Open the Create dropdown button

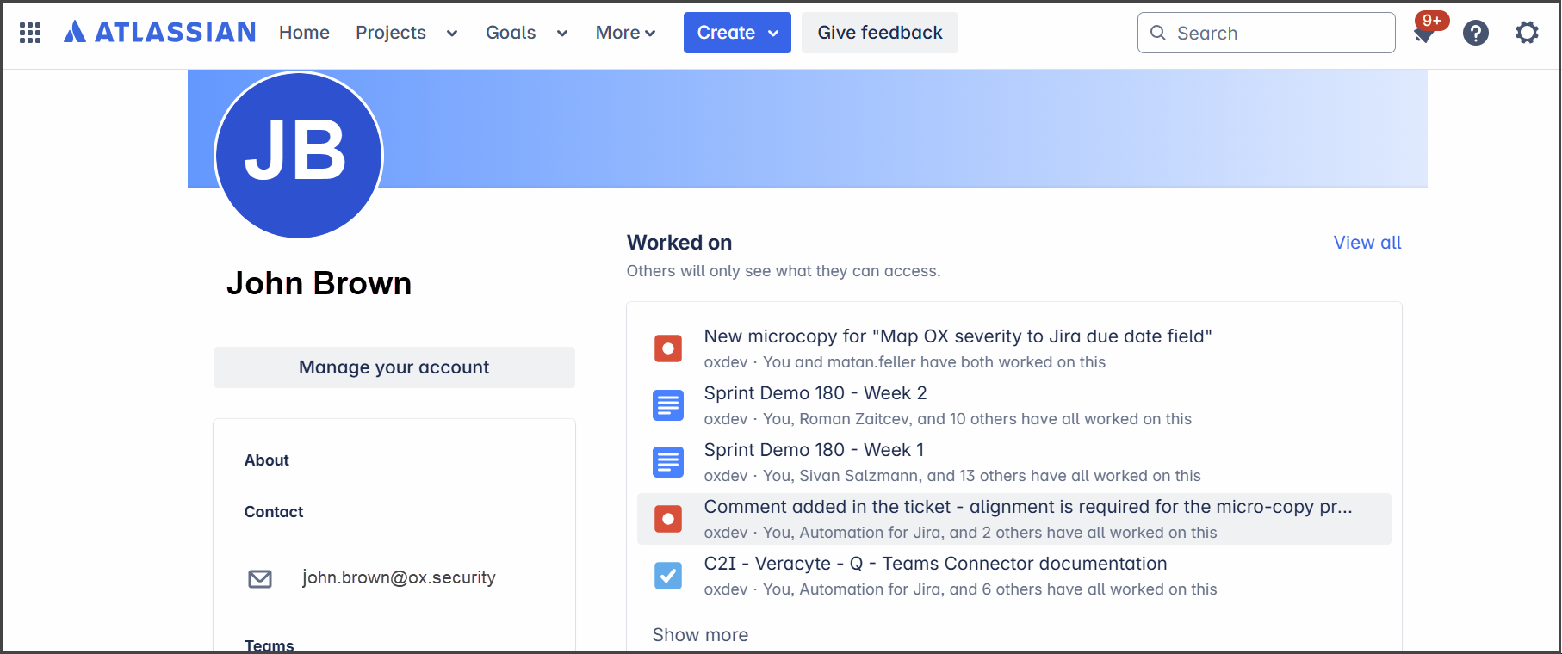[x=737, y=33]
